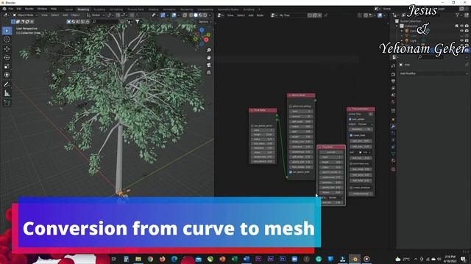Select solid viewport shading mode
The image size is (471, 264).
click(x=196, y=15)
